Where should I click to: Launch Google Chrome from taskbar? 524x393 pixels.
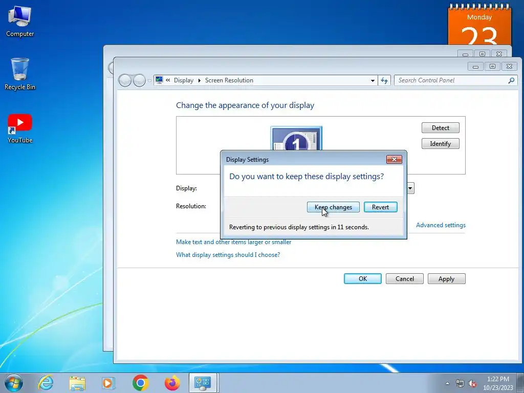pyautogui.click(x=140, y=383)
